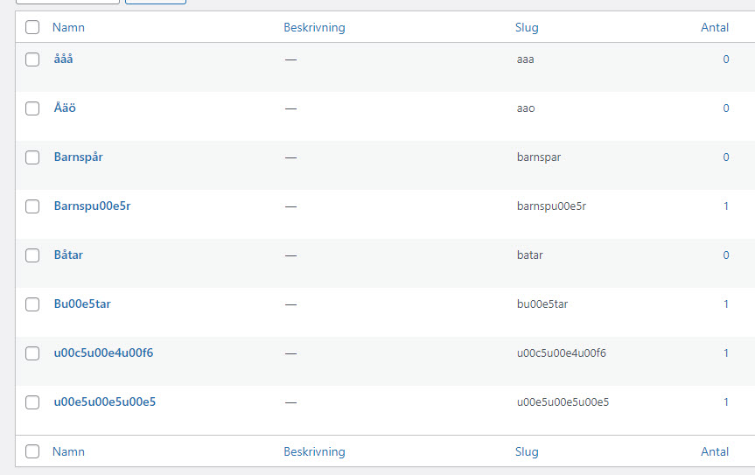
Task: Open the Båtar term name link
Action: pos(68,255)
